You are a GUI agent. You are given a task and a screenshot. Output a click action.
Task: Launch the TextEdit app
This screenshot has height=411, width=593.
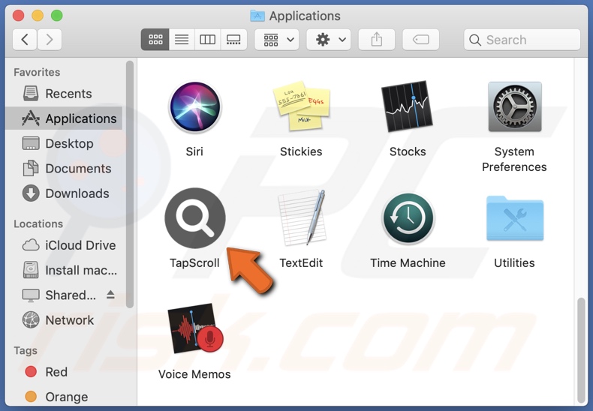[301, 219]
